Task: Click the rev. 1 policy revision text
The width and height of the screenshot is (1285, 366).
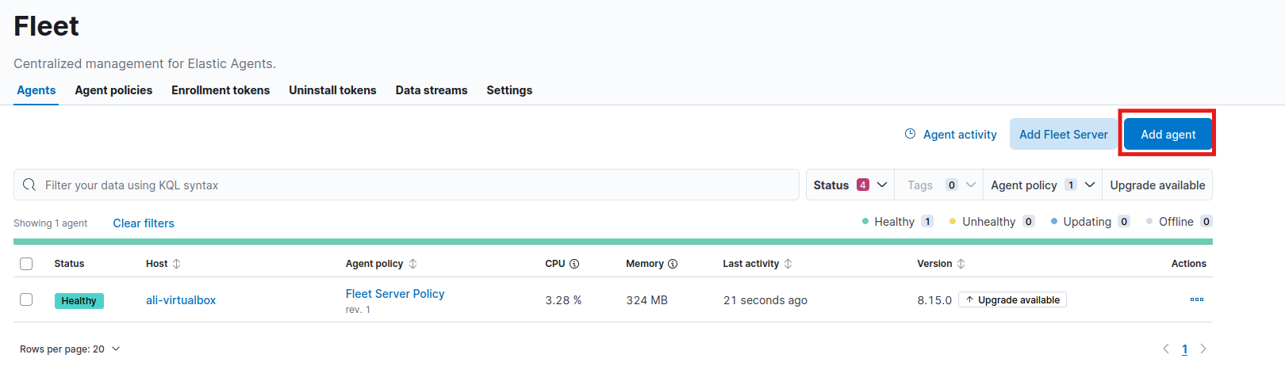Action: coord(358,310)
